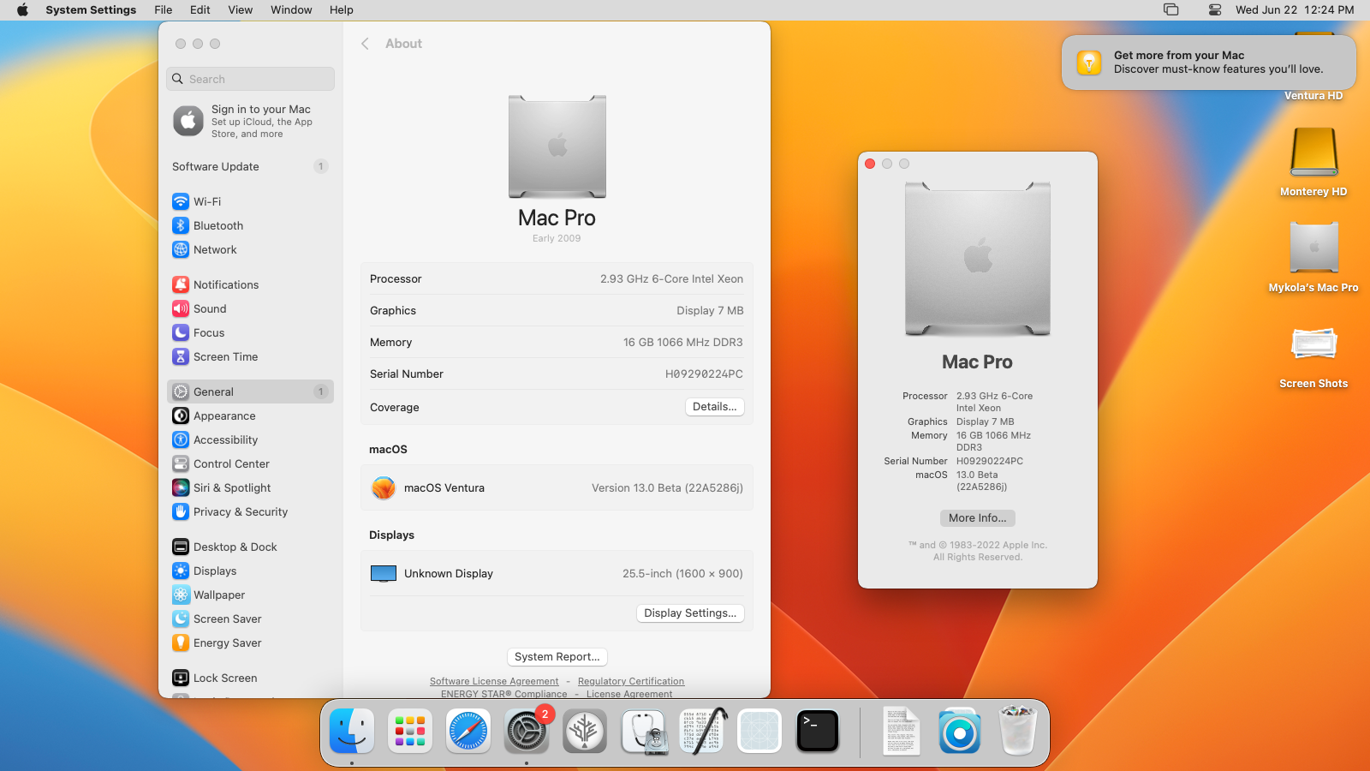The image size is (1370, 771).
Task: Open the File menu
Action: 163,9
